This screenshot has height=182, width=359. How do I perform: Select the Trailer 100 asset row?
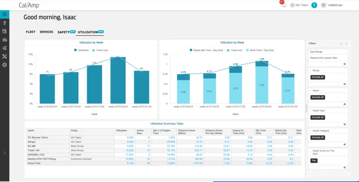click(164, 150)
